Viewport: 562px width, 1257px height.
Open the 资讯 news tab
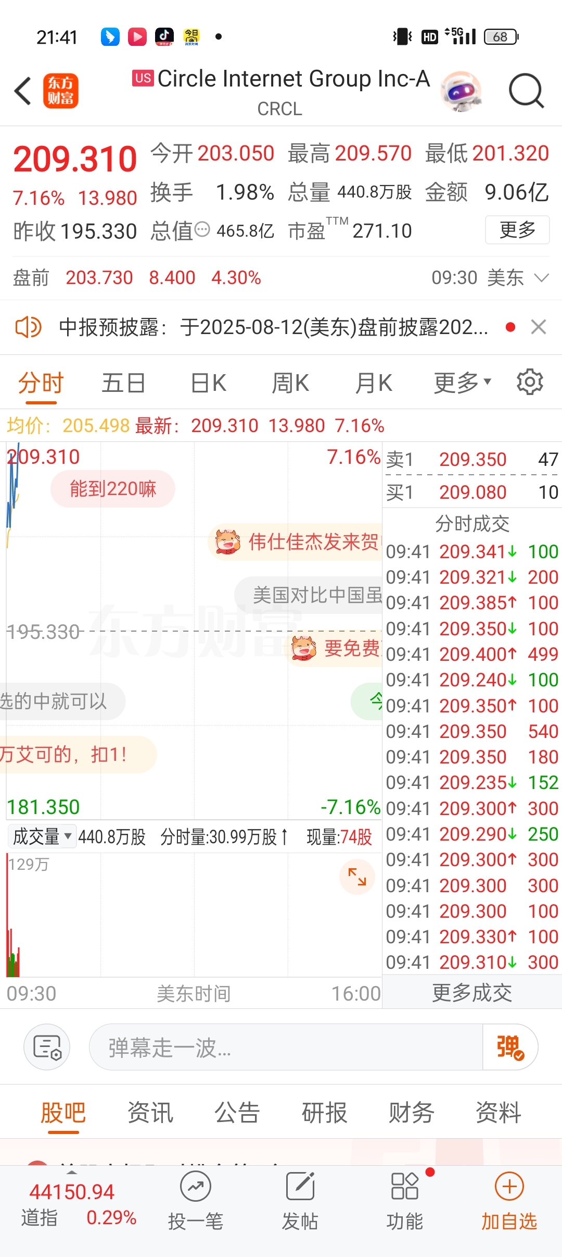click(150, 1113)
